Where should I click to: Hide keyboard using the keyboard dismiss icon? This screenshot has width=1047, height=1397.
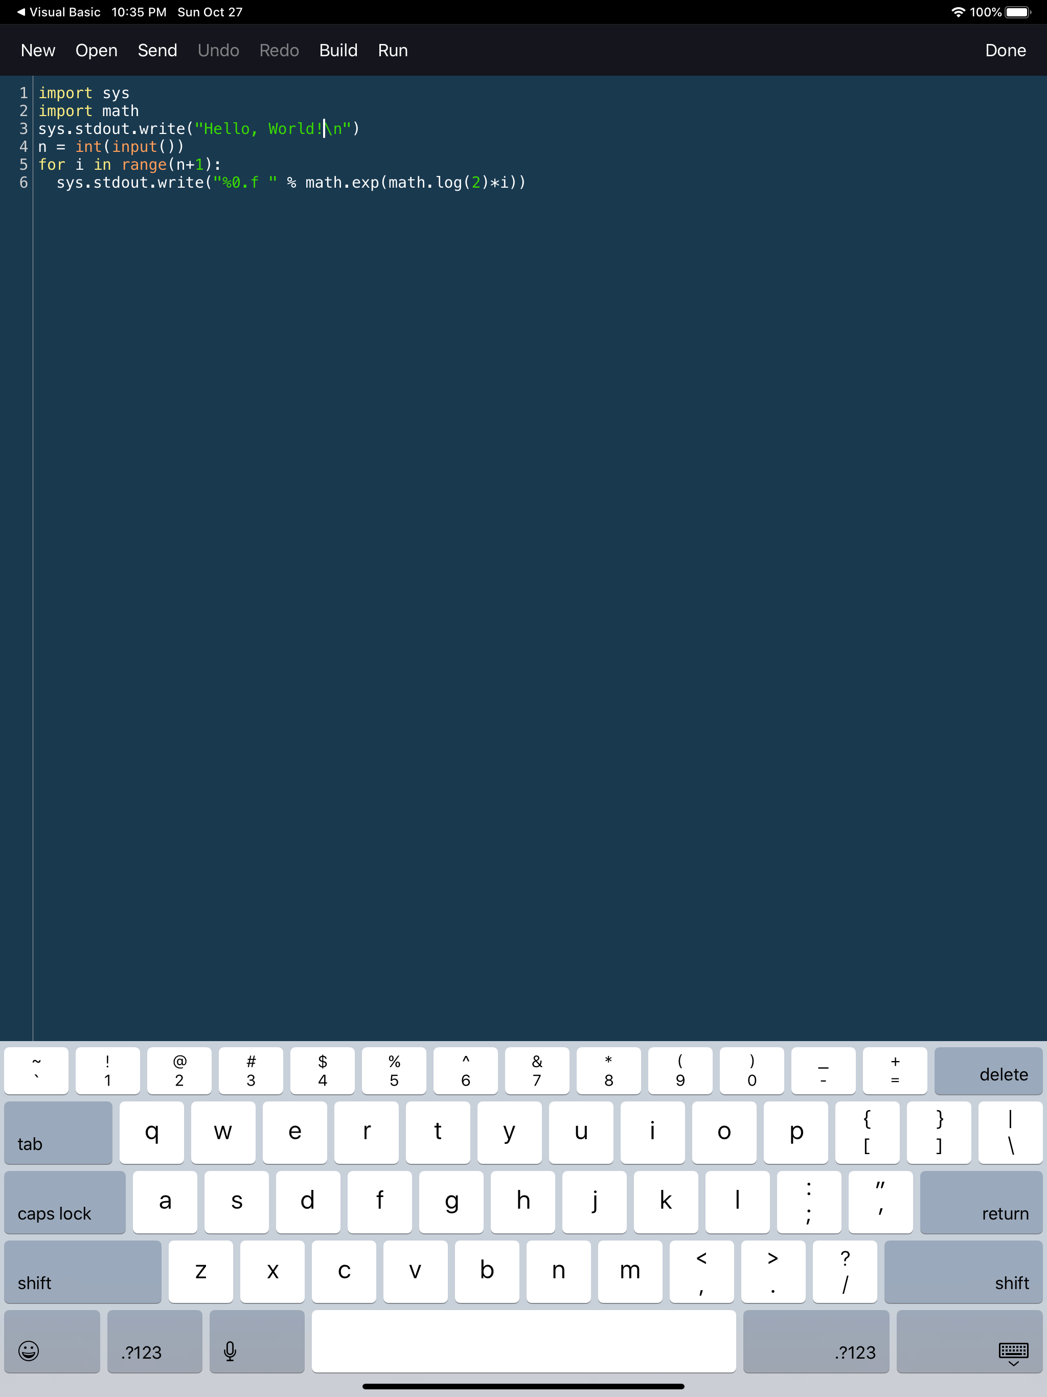click(1013, 1351)
